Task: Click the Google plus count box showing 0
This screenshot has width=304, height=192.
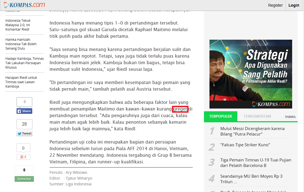Action: coord(23,148)
